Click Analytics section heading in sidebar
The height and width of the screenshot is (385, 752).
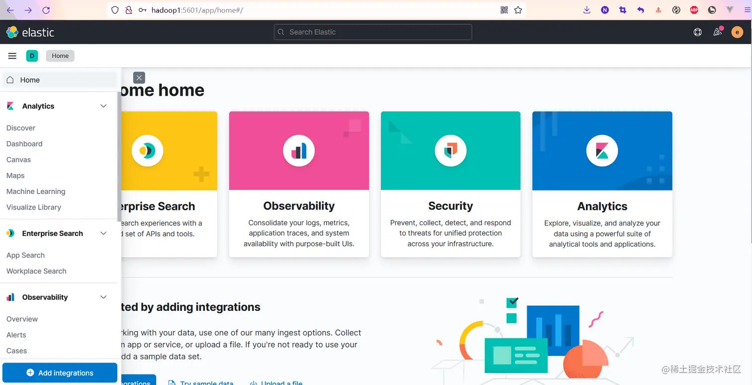coord(38,106)
